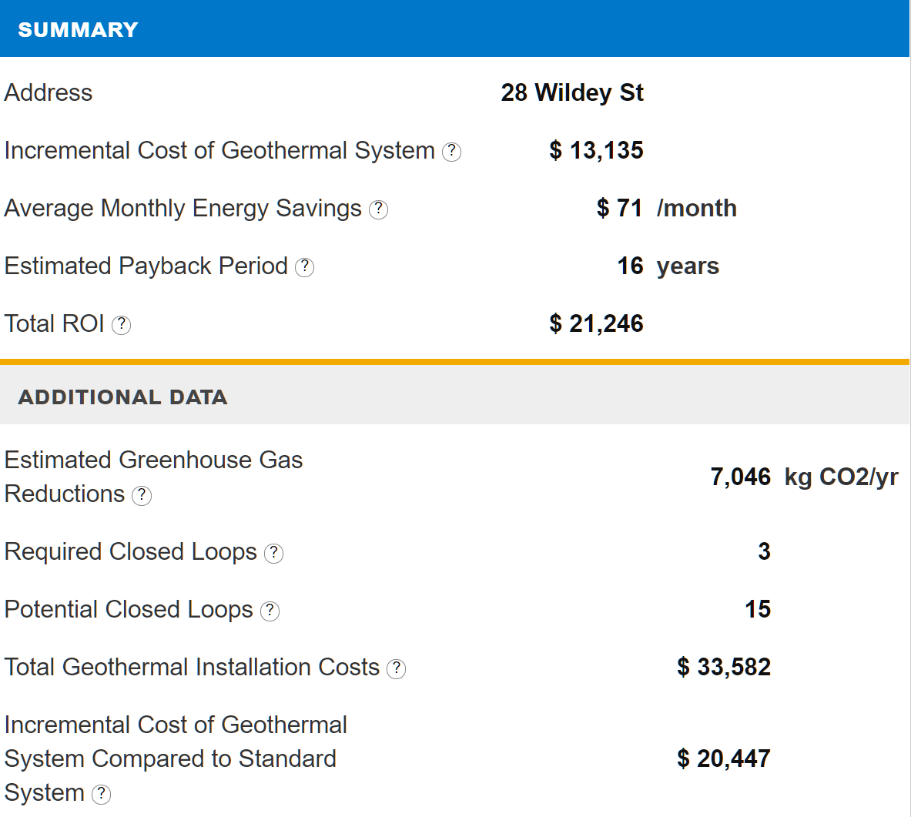Viewport: 911px width, 817px height.
Task: Select the $ 71 monthly savings value
Action: pos(619,208)
